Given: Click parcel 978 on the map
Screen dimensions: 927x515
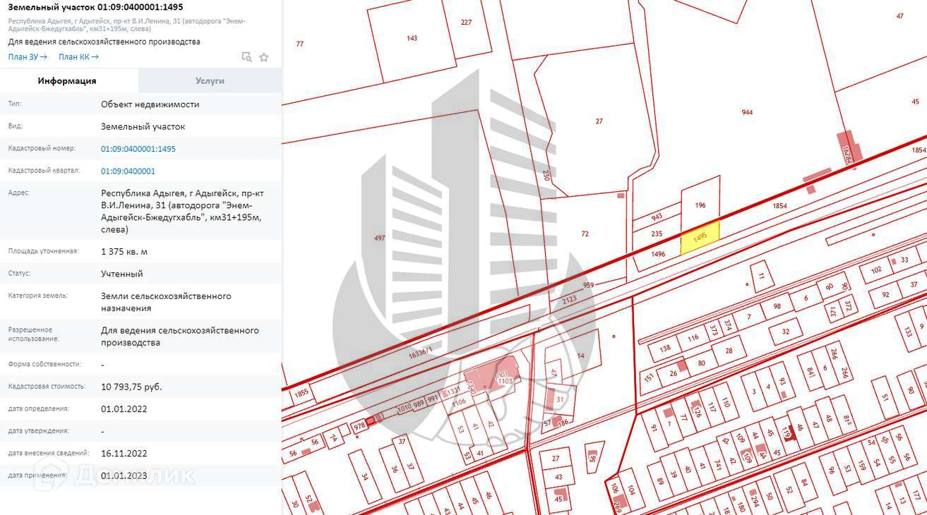Looking at the screenshot, I should tap(359, 425).
